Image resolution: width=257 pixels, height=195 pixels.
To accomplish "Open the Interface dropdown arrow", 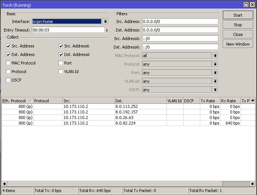I will coord(105,22).
